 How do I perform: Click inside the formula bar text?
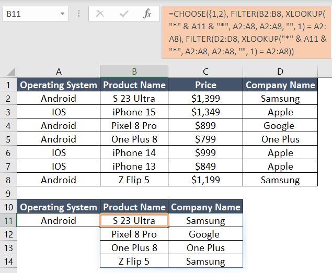(x=246, y=32)
